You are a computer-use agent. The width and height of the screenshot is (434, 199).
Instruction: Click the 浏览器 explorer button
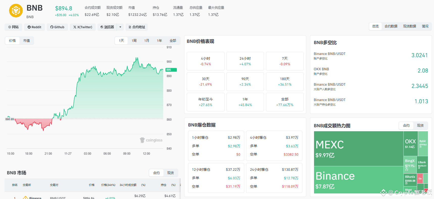[107, 27]
